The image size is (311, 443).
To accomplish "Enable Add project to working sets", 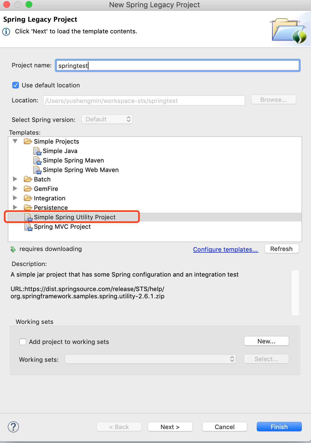I will (x=23, y=342).
